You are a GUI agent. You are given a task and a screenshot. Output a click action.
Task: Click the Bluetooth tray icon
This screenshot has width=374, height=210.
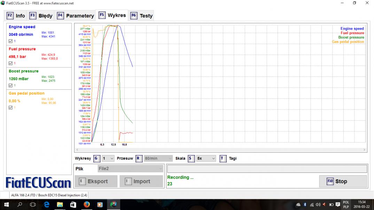point(305,204)
